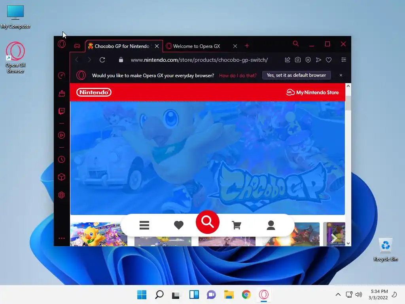This screenshot has height=304, width=405.
Task: Open the Nintendo shopping cart
Action: pos(237,225)
